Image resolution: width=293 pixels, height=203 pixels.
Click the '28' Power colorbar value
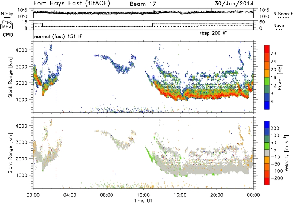click(x=273, y=53)
